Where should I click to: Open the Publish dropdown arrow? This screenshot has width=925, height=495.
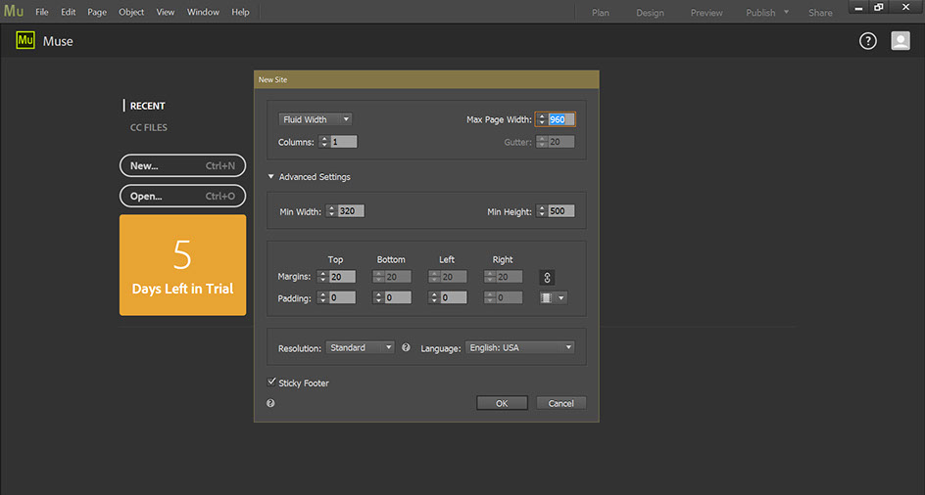[786, 12]
